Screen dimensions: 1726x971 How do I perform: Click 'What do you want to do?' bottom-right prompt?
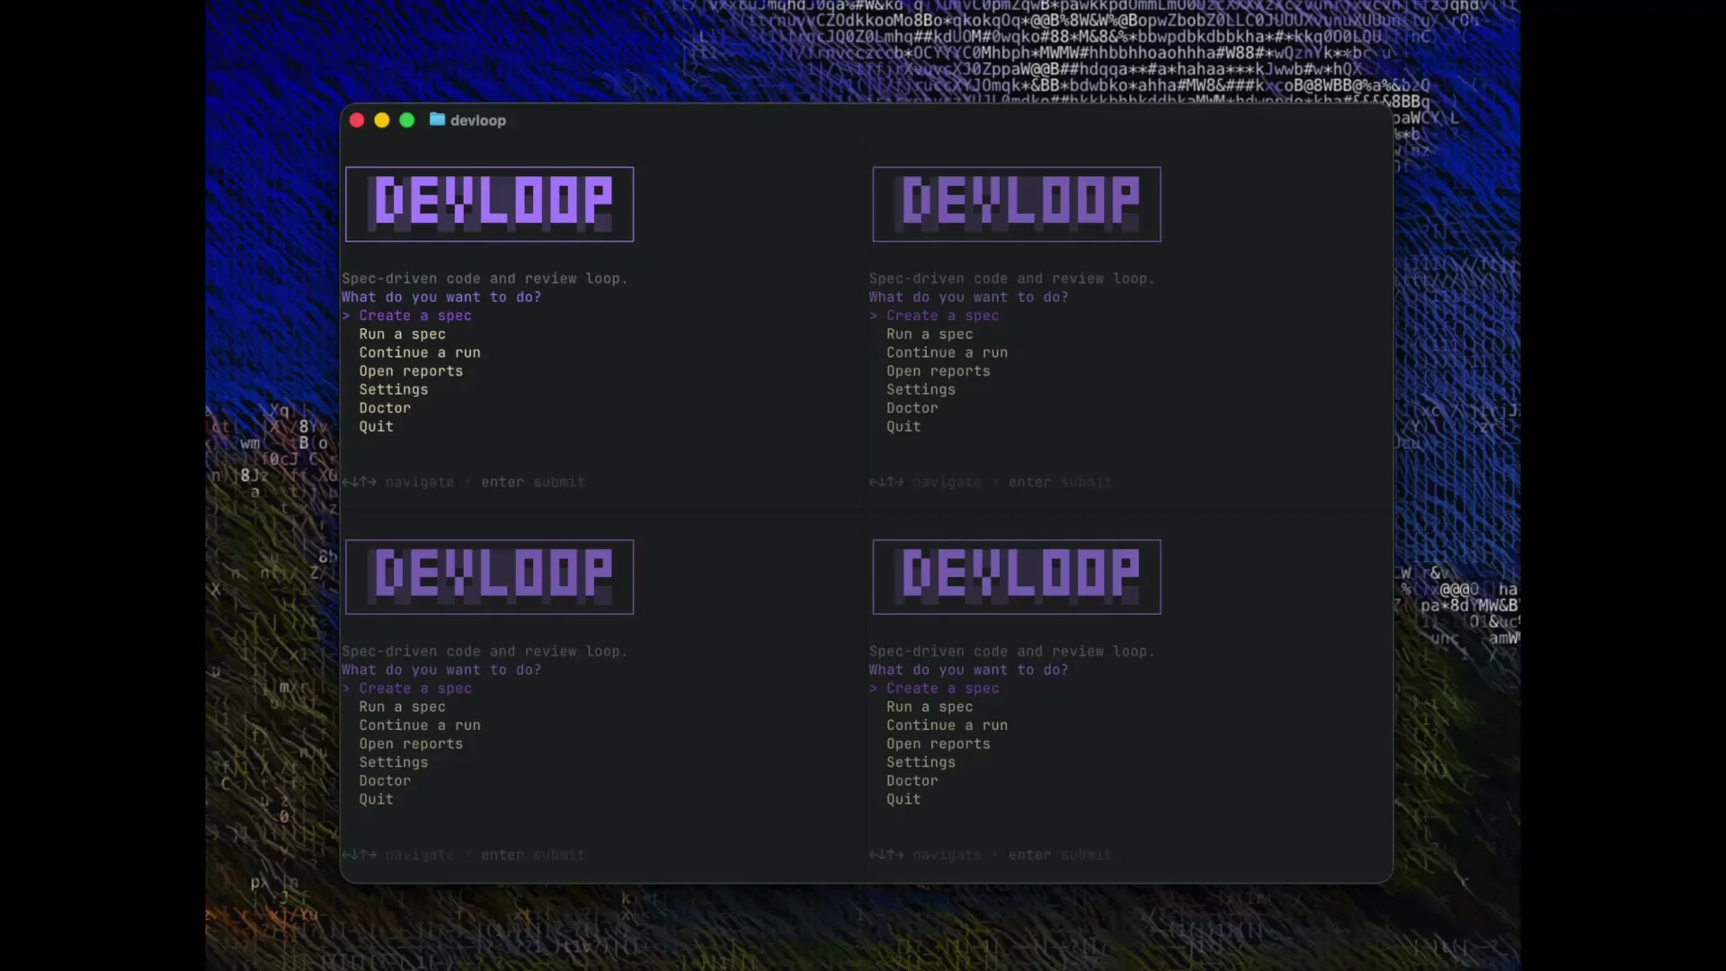coord(969,670)
